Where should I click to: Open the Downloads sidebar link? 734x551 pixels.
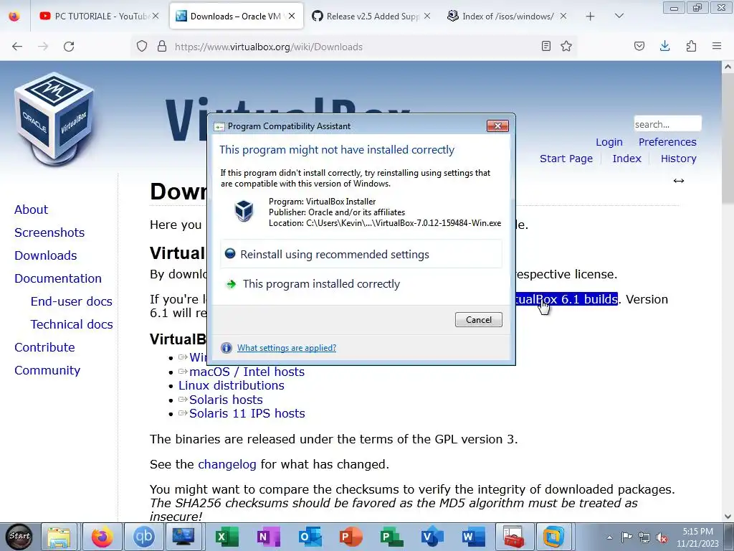coord(45,255)
